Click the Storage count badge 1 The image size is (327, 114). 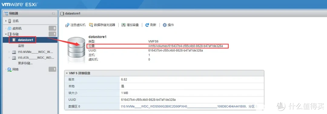(x=52, y=34)
